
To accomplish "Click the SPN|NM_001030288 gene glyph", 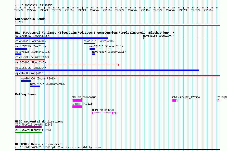I will (x=77, y=100).
